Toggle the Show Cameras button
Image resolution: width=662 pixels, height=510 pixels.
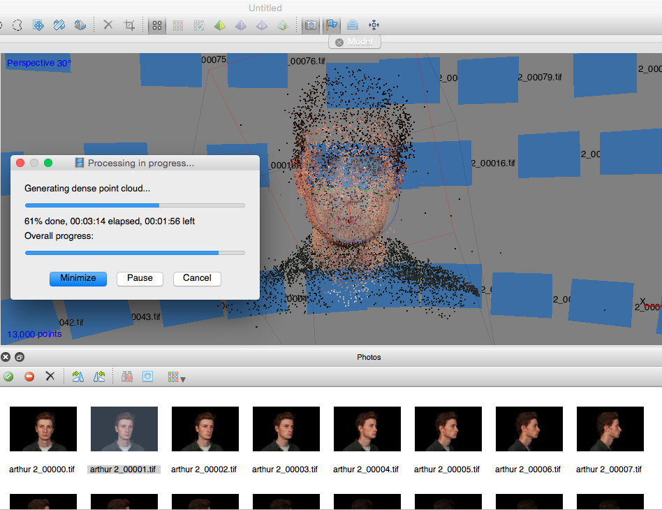pos(311,25)
